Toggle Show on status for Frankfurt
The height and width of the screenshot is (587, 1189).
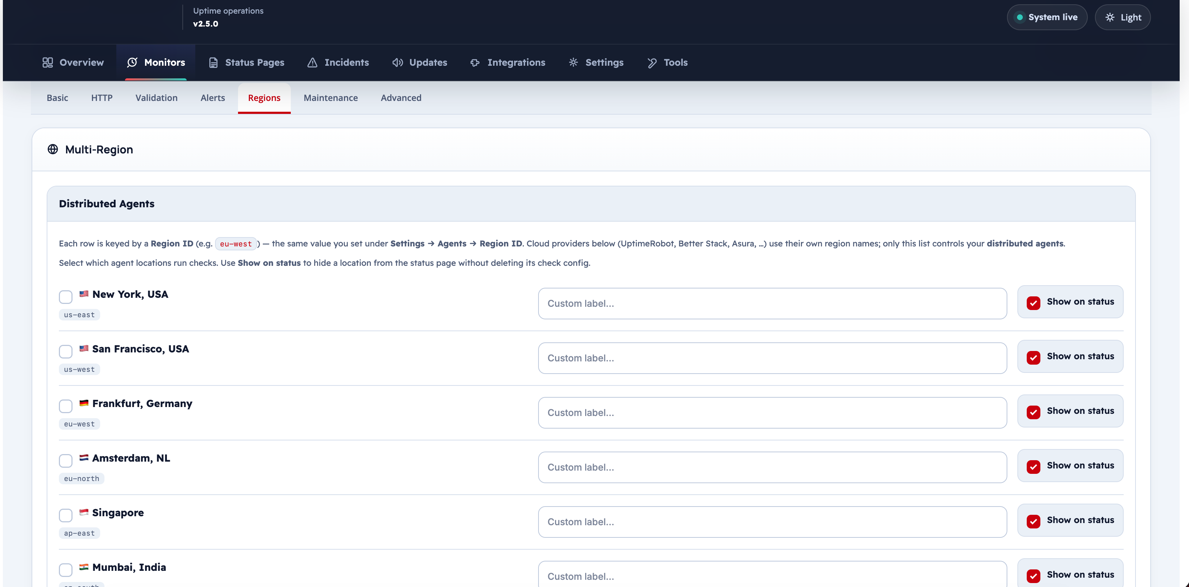(1034, 412)
